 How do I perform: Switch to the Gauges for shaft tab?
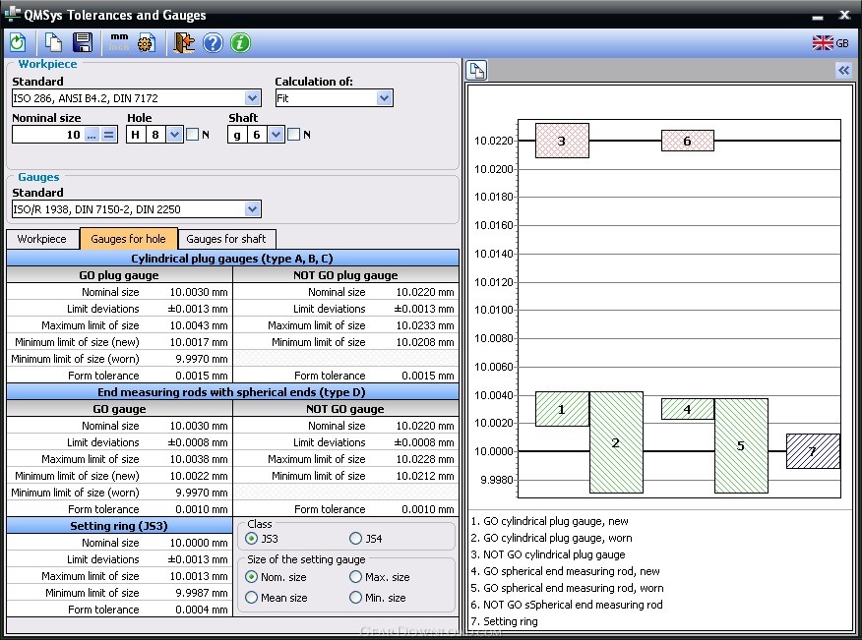click(x=226, y=239)
